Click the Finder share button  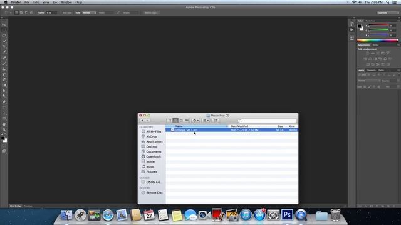(216, 121)
